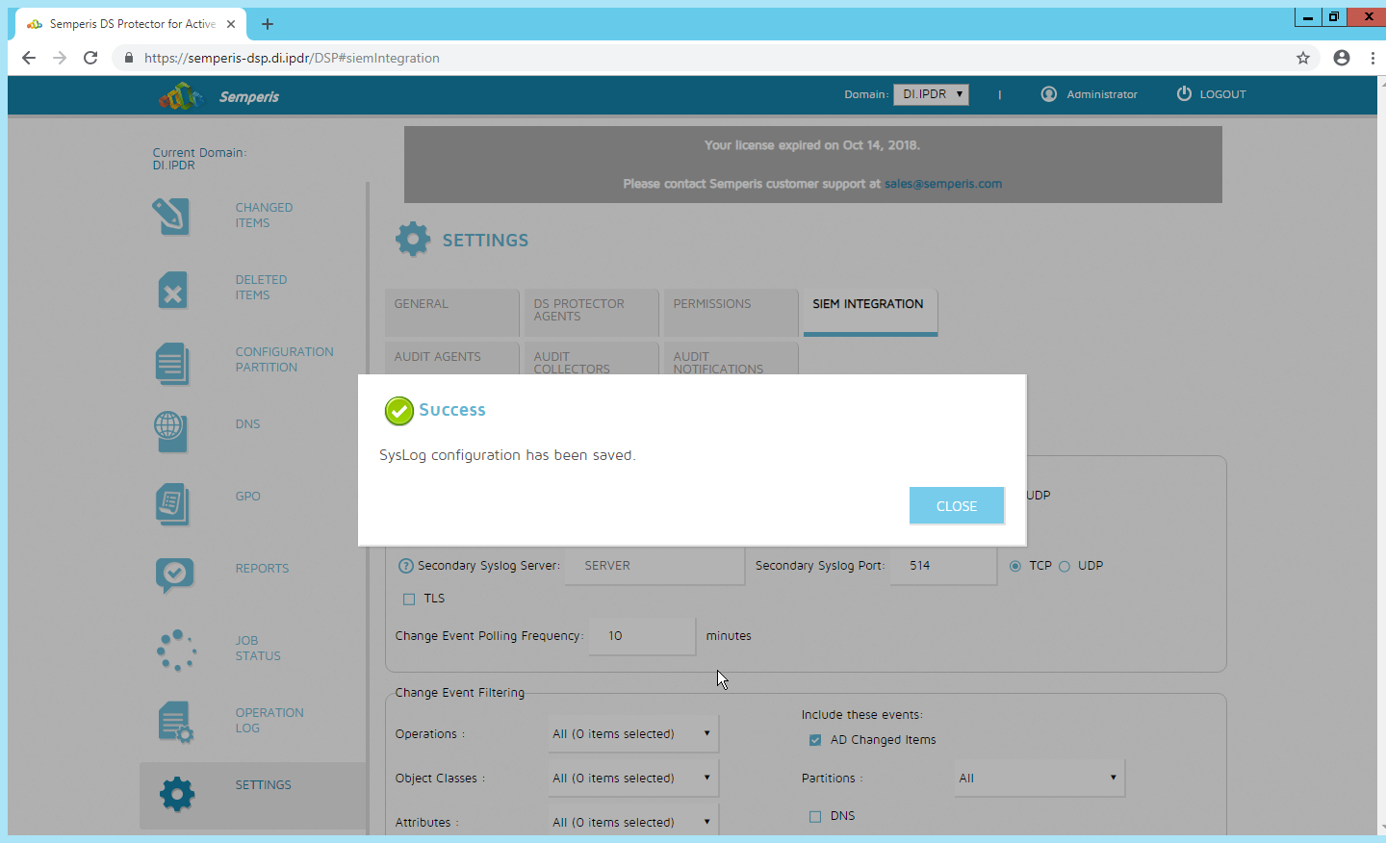Enable the TLS checkbox
The height and width of the screenshot is (843, 1386).
coord(409,599)
